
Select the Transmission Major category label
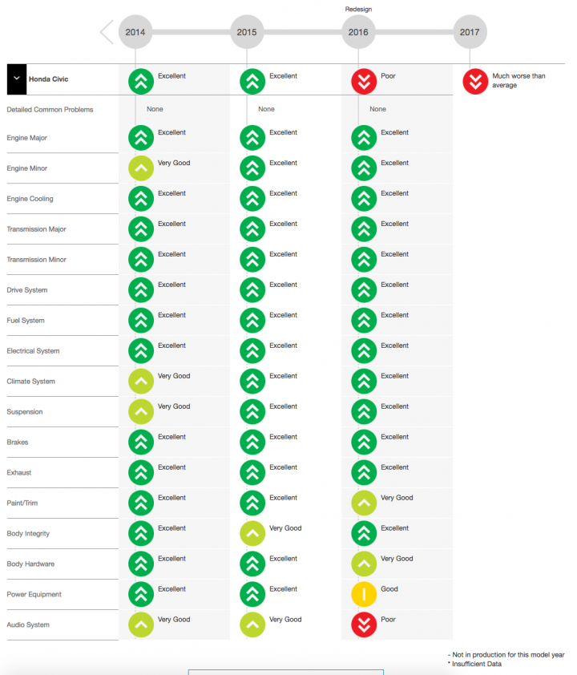point(37,229)
